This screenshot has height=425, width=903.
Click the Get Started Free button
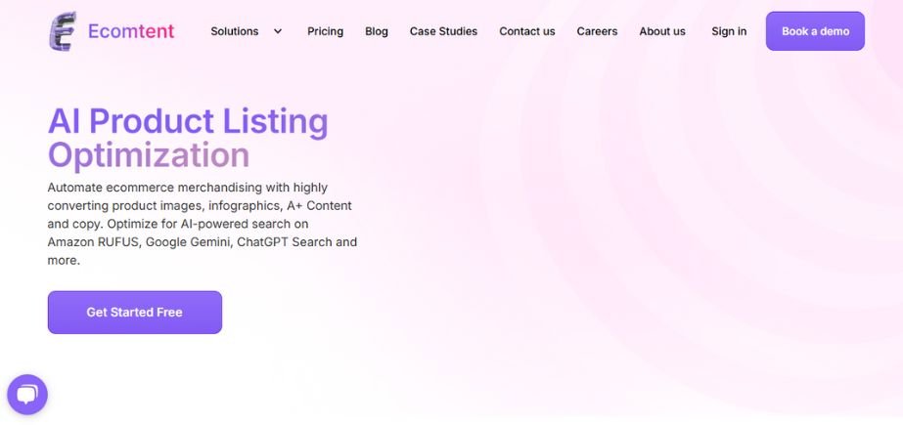pyautogui.click(x=135, y=313)
